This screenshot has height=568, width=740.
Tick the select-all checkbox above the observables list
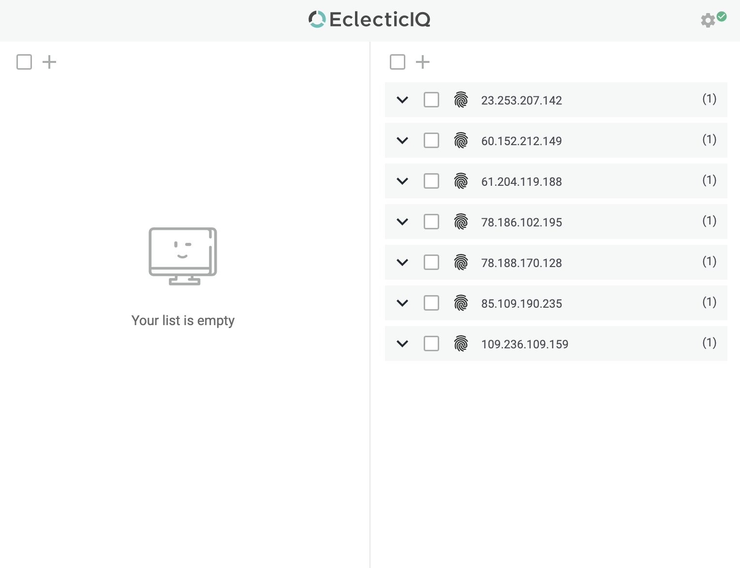click(397, 62)
